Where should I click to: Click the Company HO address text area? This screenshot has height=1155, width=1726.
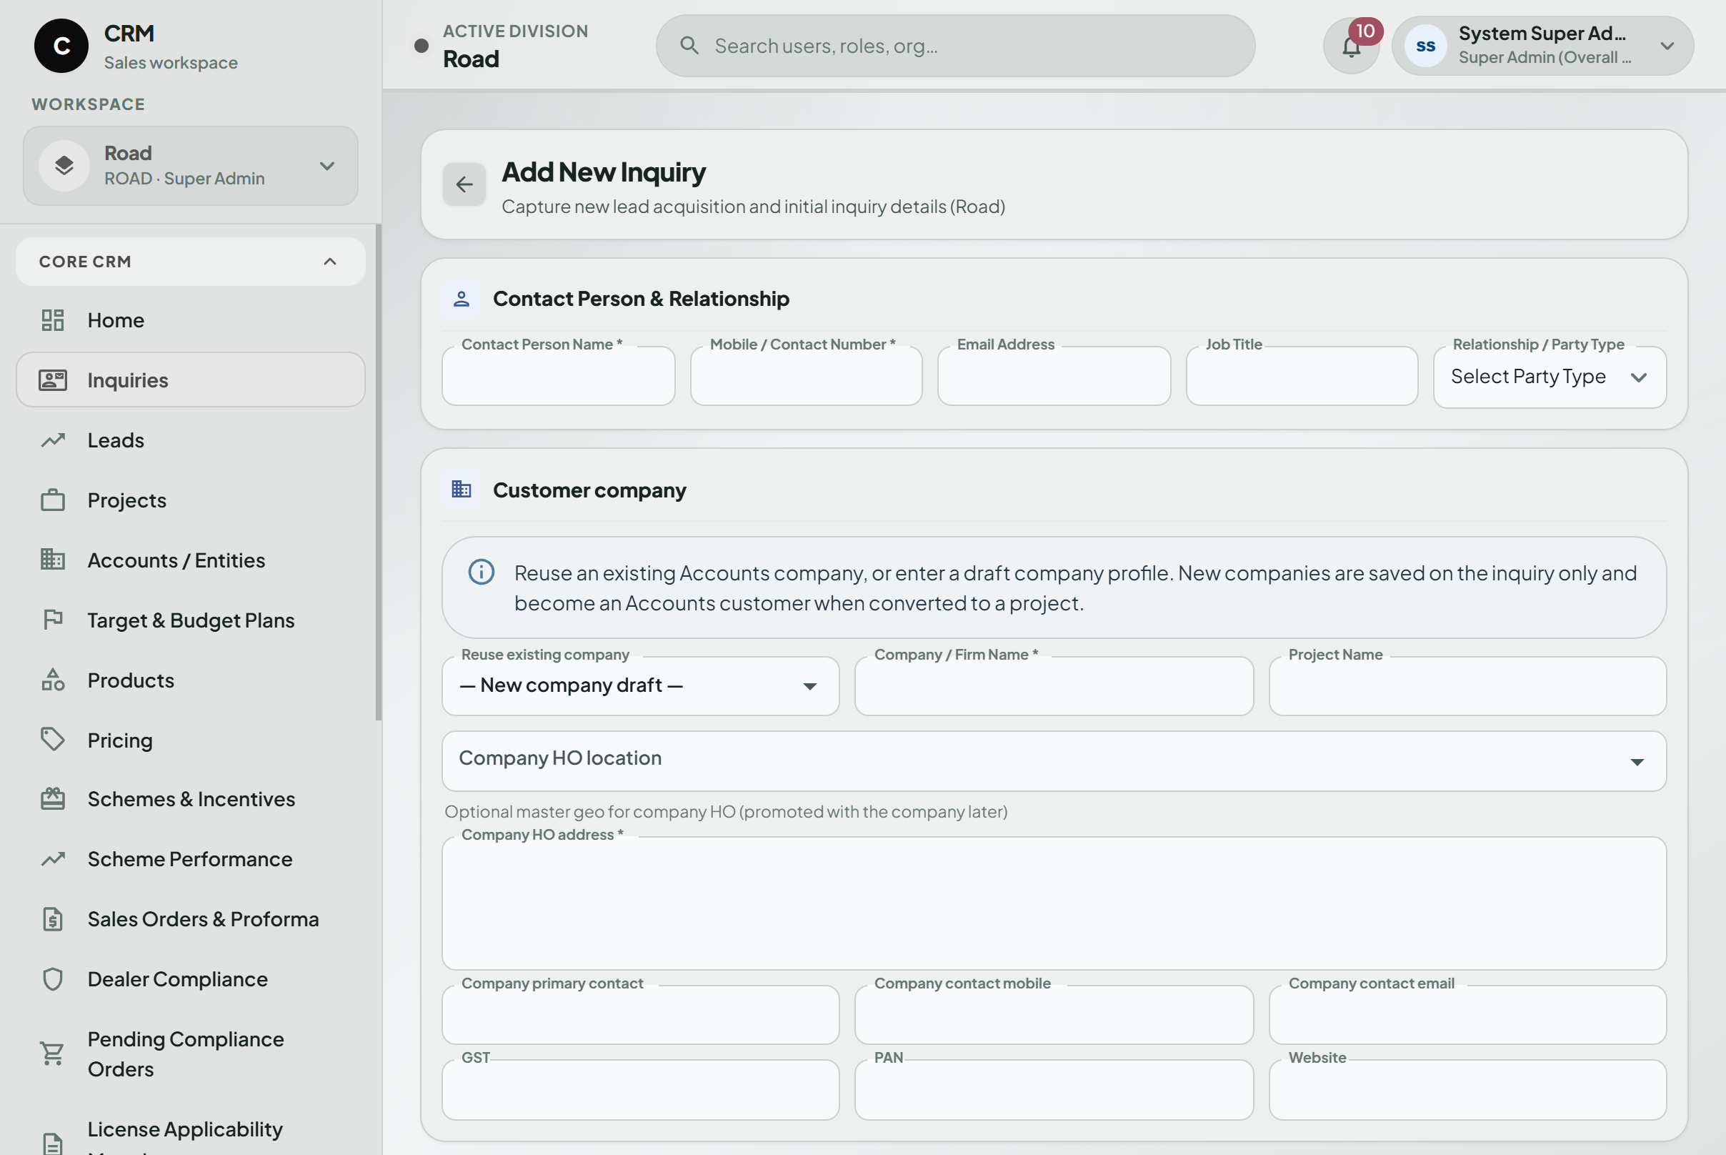pos(1054,903)
